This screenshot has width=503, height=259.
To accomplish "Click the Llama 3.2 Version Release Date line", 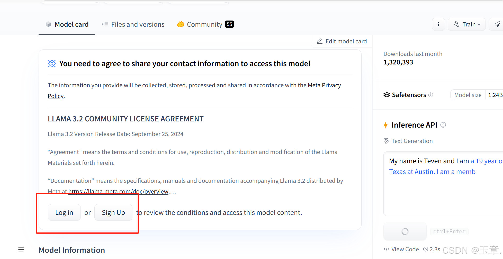I will [116, 134].
